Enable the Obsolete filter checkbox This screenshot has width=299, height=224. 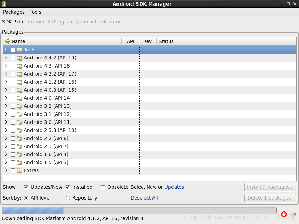pyautogui.click(x=103, y=187)
